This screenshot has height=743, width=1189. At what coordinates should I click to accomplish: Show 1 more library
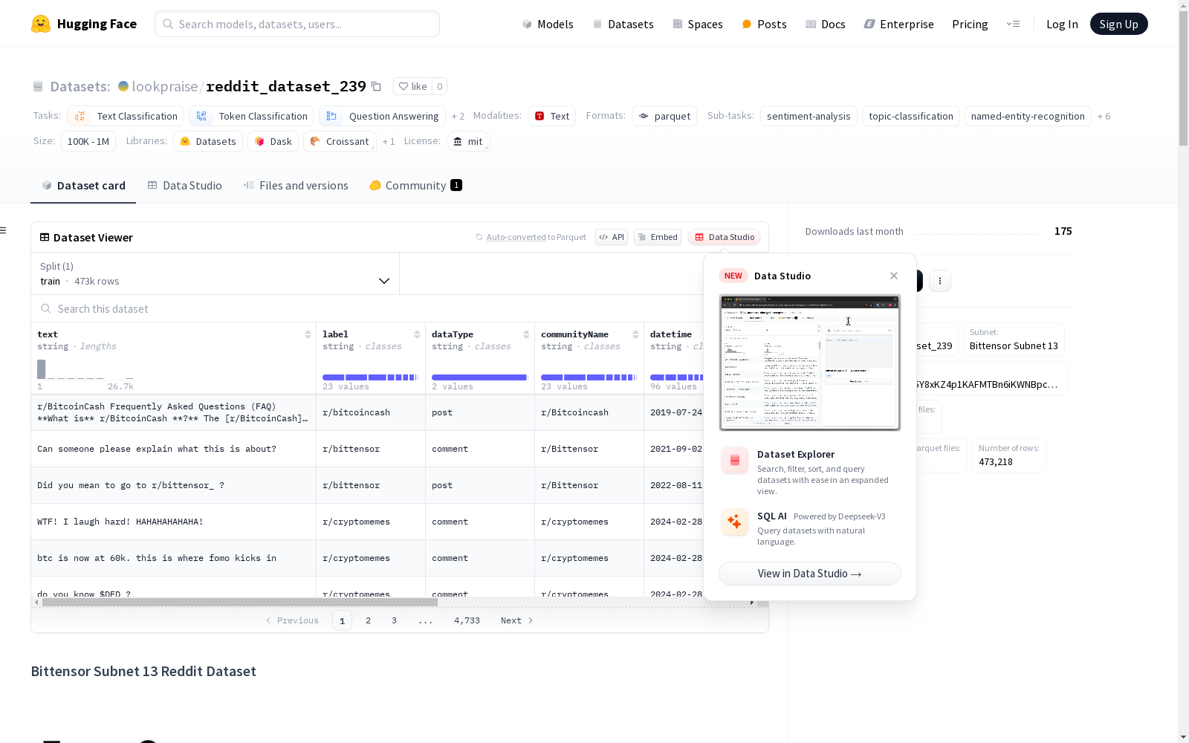[x=389, y=141]
